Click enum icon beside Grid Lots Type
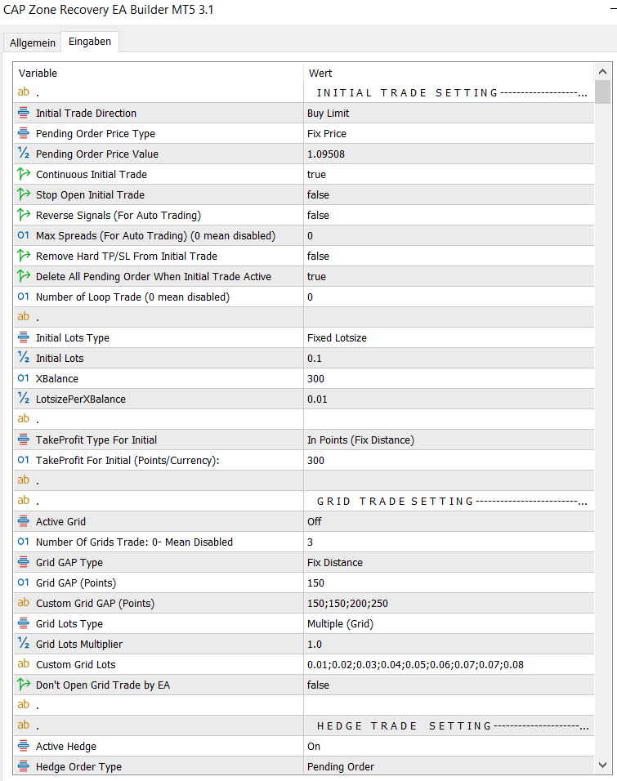The width and height of the screenshot is (617, 781). [x=24, y=623]
